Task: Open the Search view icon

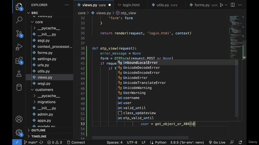Action: click(x=19, y=20)
